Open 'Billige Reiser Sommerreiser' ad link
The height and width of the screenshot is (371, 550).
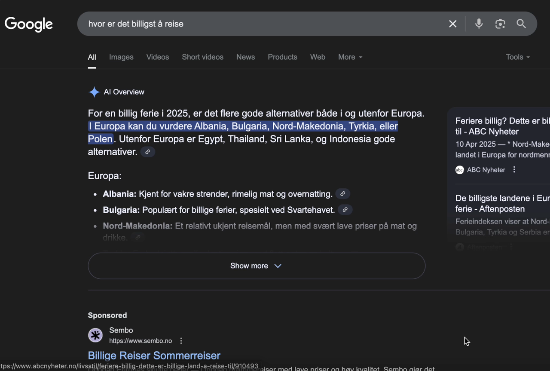154,356
